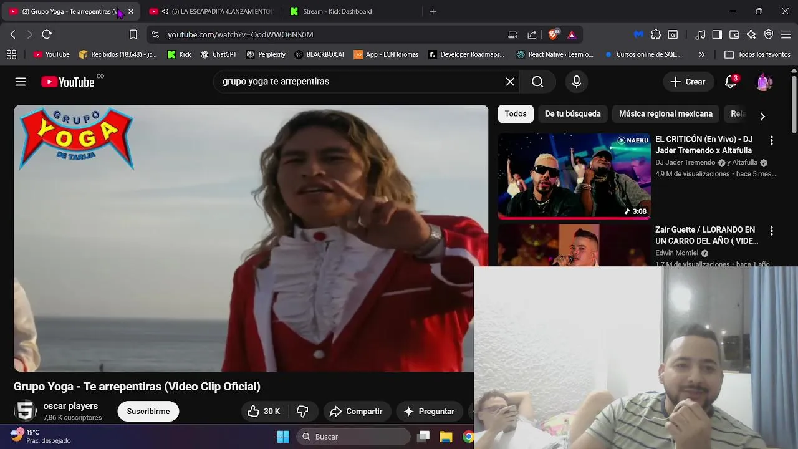Select the Todos filter chip
This screenshot has height=449, width=798.
(x=516, y=113)
